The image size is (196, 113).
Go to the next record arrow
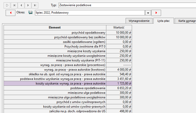[x=28, y=5]
